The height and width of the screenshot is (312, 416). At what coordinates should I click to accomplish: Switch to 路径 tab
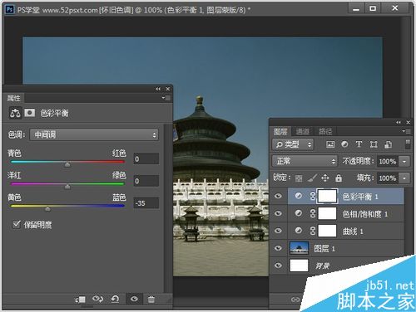click(325, 131)
